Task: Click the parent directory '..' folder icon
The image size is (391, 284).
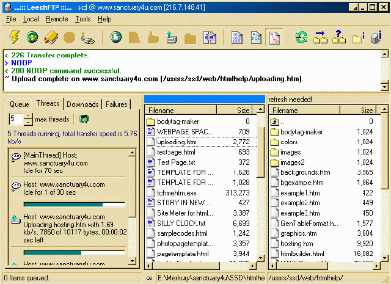Action: pyautogui.click(x=274, y=122)
